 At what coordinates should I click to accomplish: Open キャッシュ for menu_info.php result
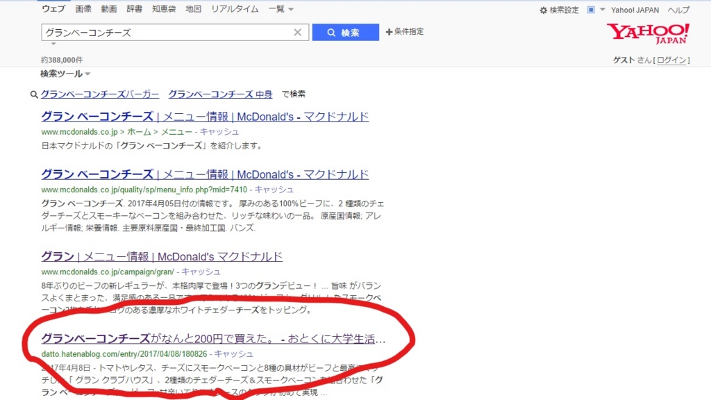point(274,190)
